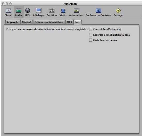Switch to the MP3 tab
The width and height of the screenshot is (142, 136).
[69, 22]
